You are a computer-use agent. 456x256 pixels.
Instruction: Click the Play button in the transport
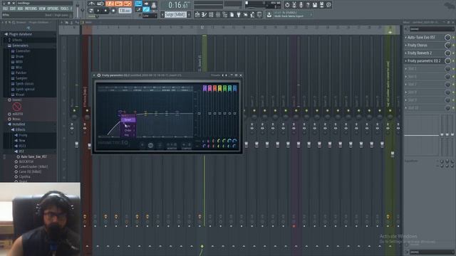(x=98, y=11)
